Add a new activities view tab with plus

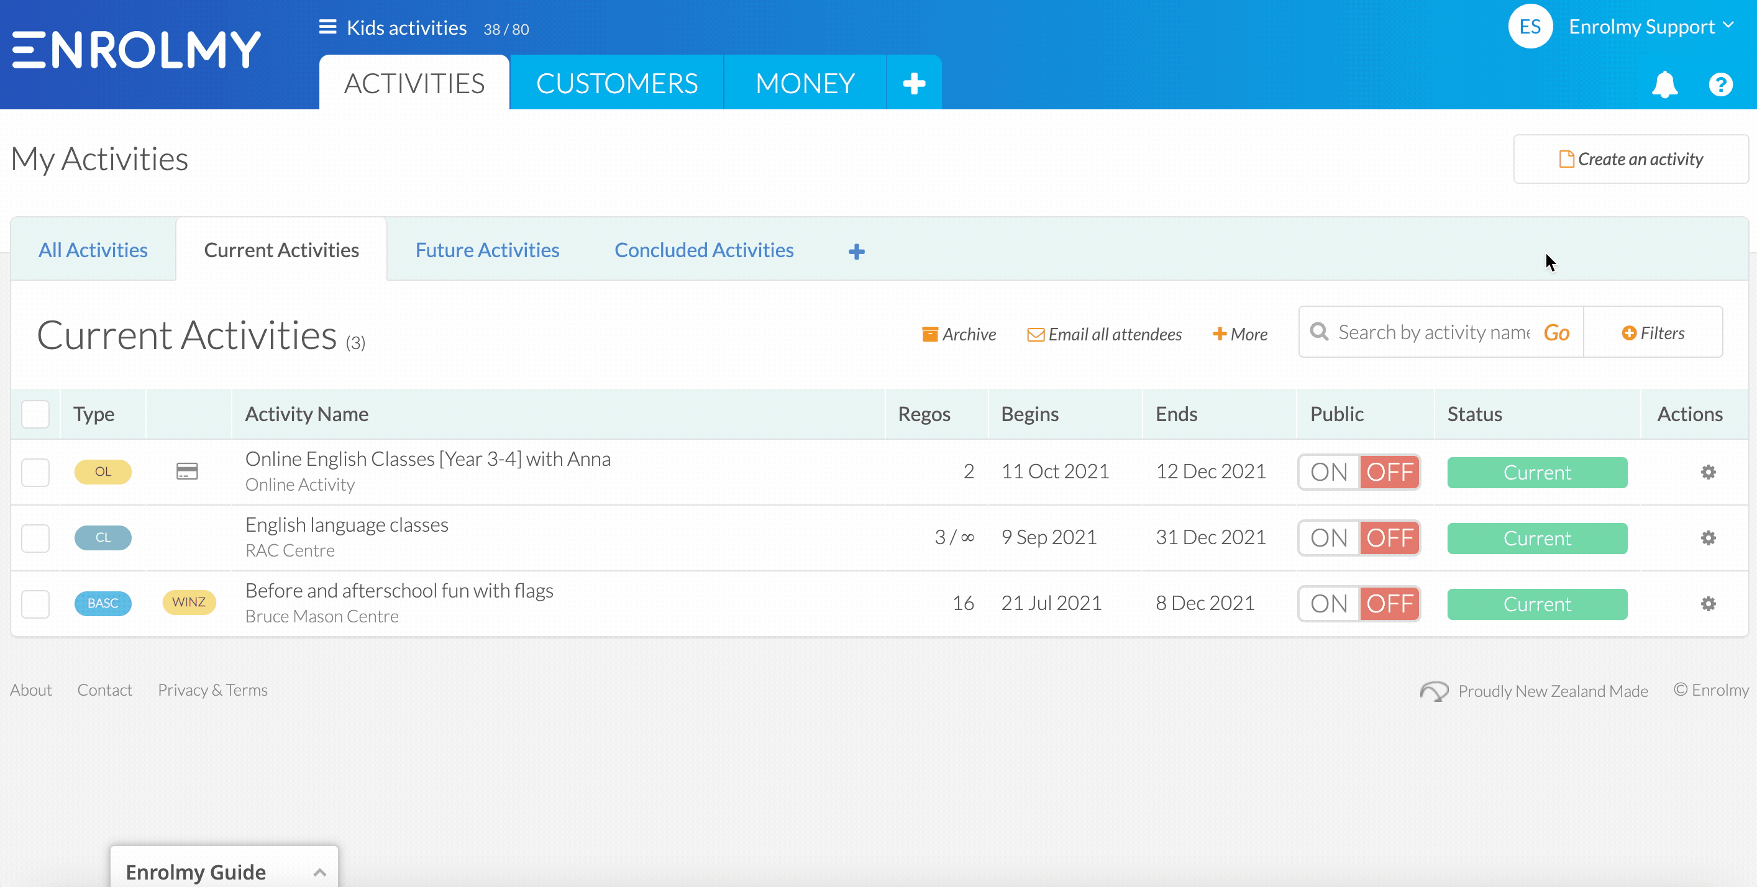[x=857, y=252]
